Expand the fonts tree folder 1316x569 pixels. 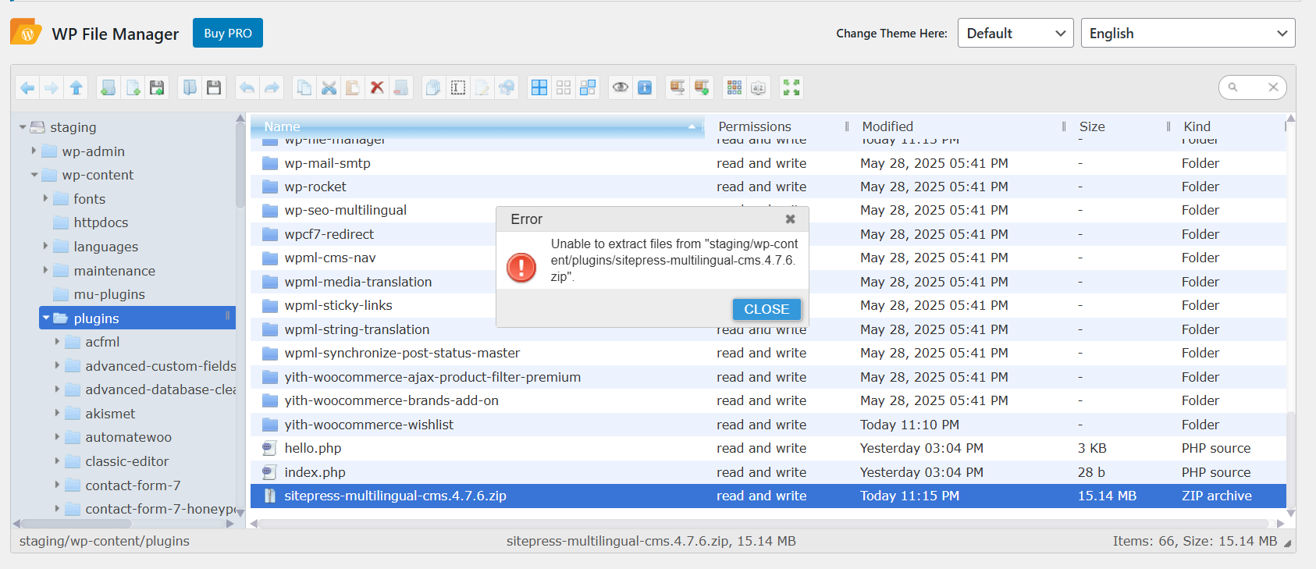pyautogui.click(x=46, y=198)
